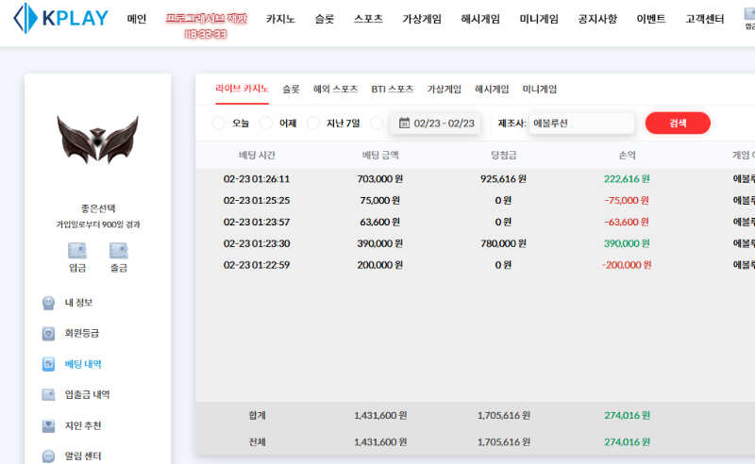This screenshot has width=755, height=464.
Task: Open 공지사항 in top navigation
Action: point(597,19)
